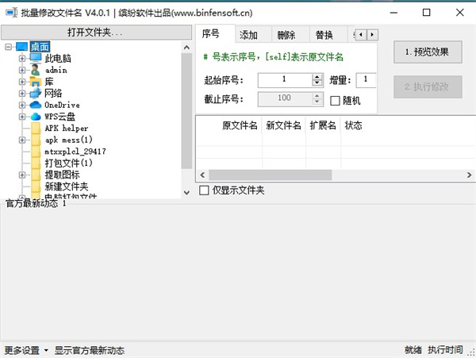Click the app icon in title bar
This screenshot has height=358, width=476.
pyautogui.click(x=12, y=13)
